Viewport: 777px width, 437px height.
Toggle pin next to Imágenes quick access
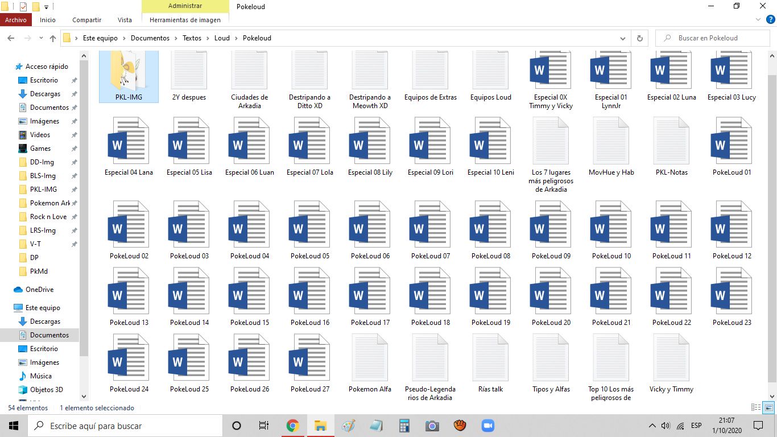click(74, 121)
